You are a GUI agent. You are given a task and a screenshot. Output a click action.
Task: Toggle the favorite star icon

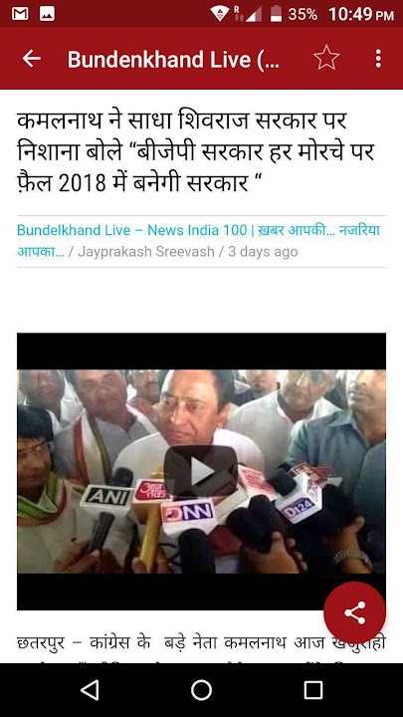pyautogui.click(x=326, y=59)
